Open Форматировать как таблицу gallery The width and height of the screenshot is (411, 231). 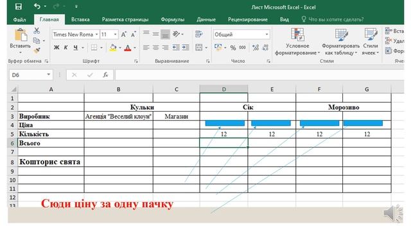click(x=341, y=42)
